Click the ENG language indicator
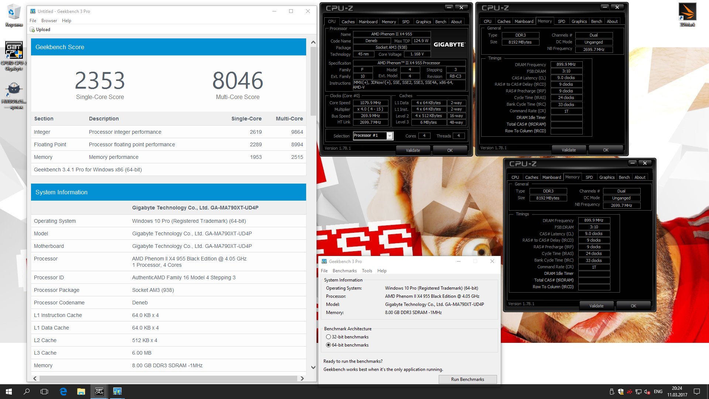 click(658, 392)
